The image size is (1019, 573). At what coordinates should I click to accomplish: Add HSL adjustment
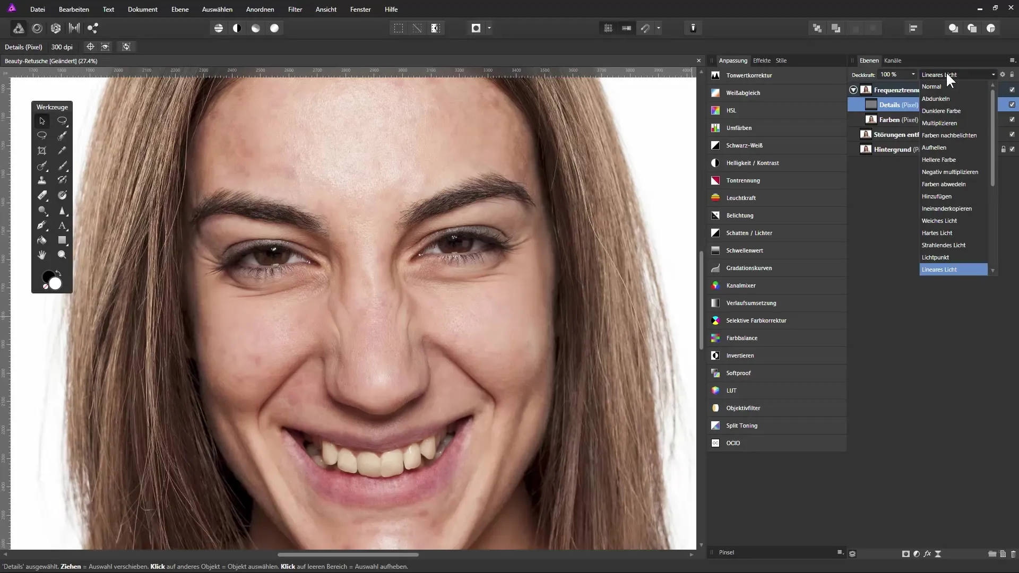776,110
